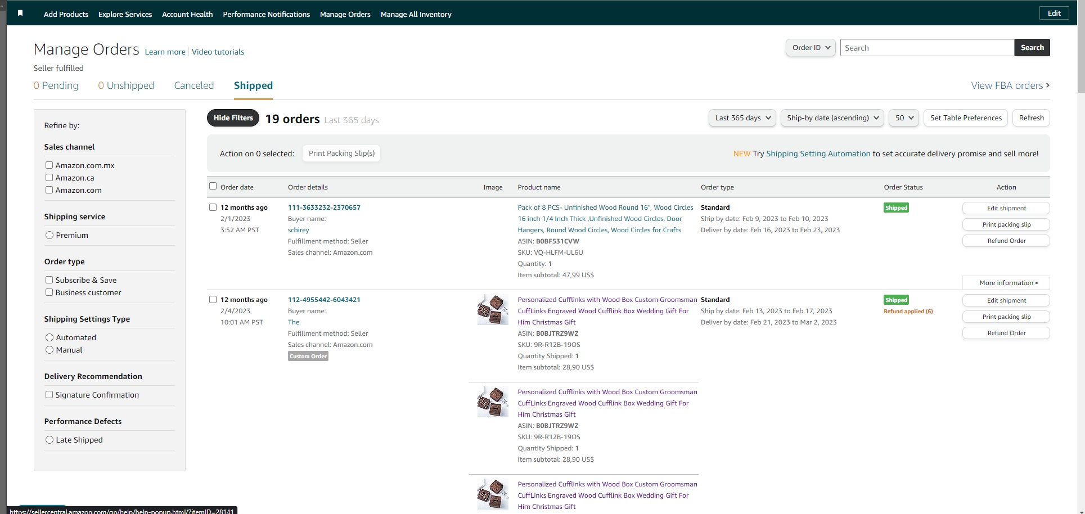Click the second cufflinks product thumbnail
Viewport: 1085px width, 514px height.
[493, 402]
